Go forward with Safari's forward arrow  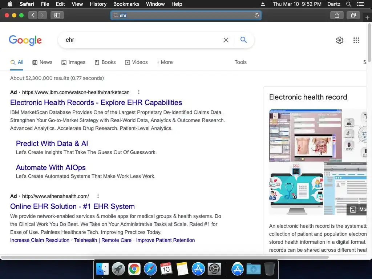pos(42,15)
